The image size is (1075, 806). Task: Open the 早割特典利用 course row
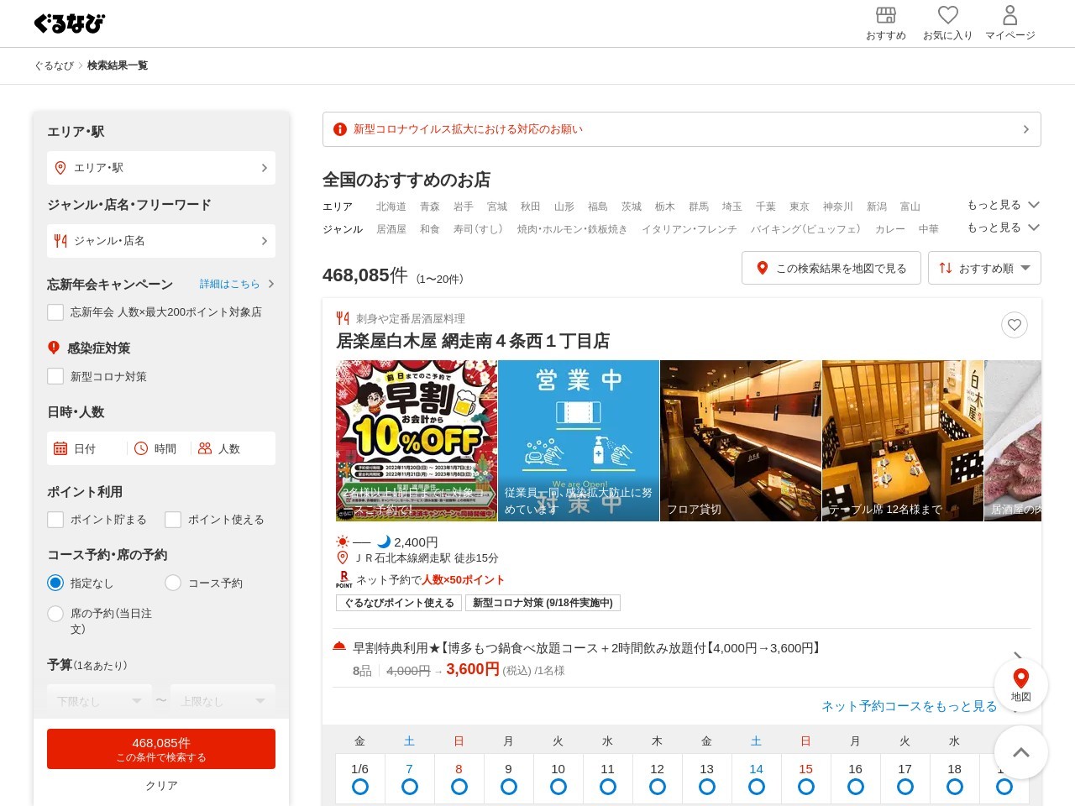tap(682, 658)
